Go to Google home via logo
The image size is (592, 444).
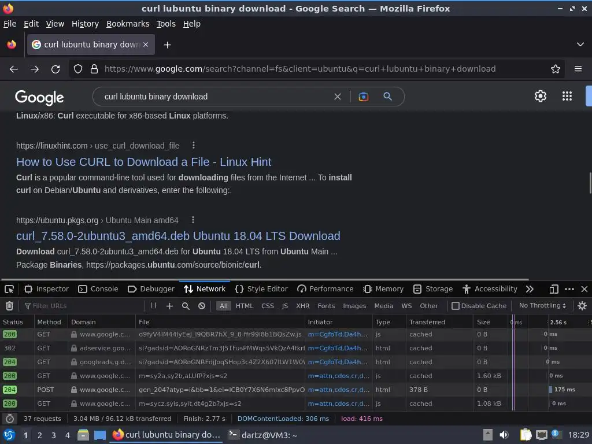pyautogui.click(x=39, y=97)
